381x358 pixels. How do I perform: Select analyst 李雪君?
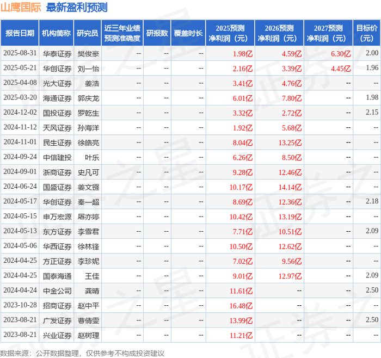pos(88,231)
